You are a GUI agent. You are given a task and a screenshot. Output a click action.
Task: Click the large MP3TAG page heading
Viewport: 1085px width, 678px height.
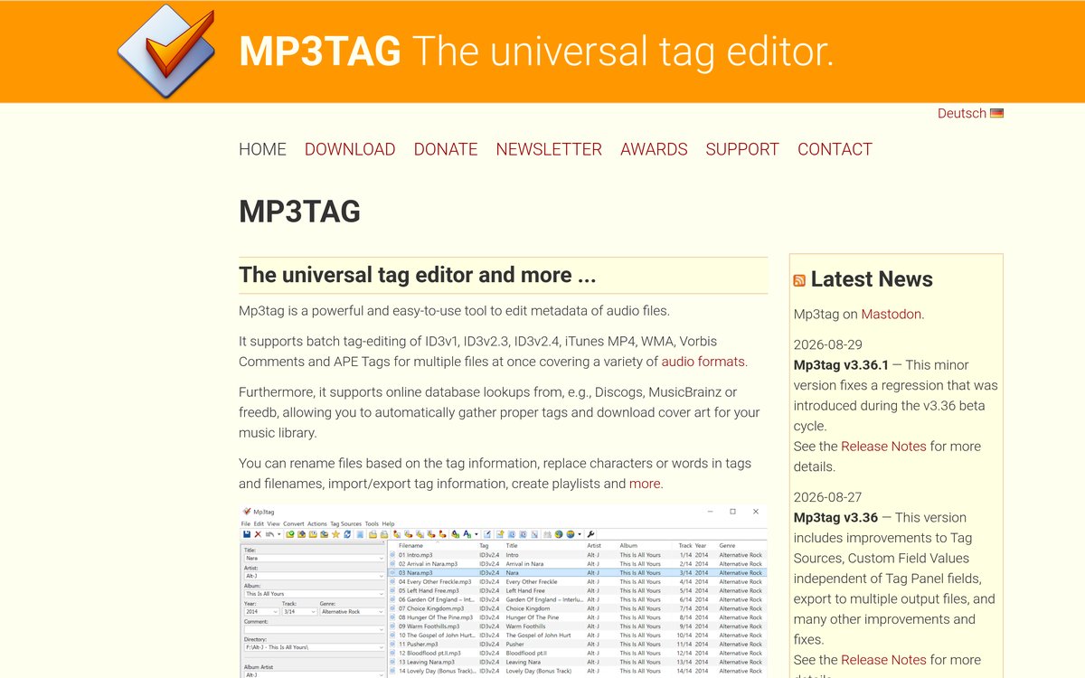pos(299,212)
